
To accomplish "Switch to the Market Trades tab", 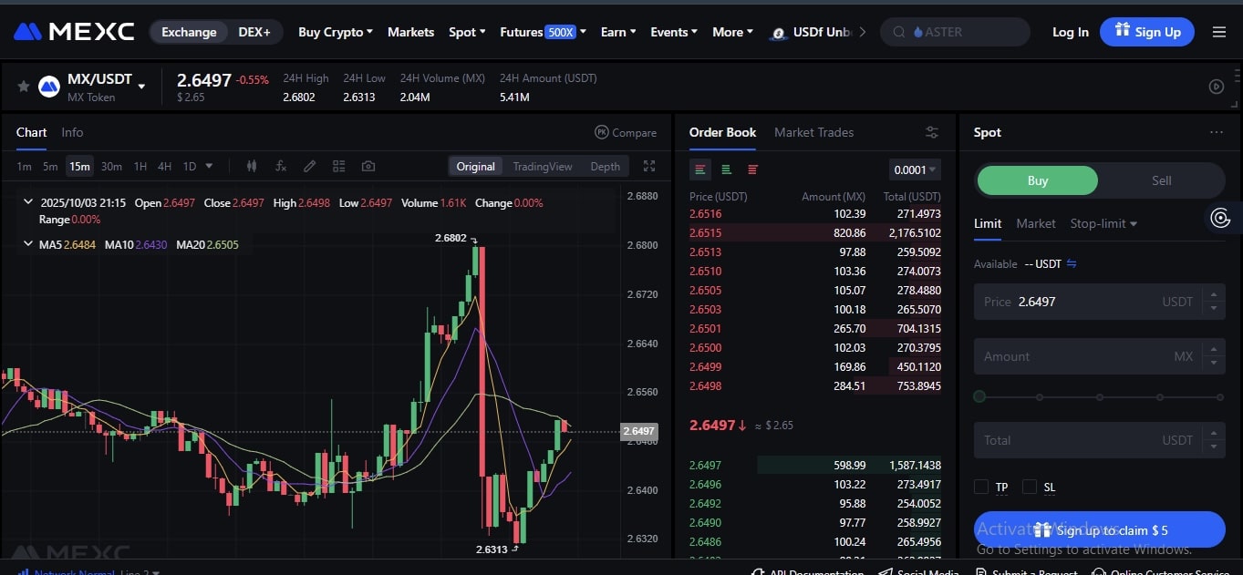I will point(813,132).
